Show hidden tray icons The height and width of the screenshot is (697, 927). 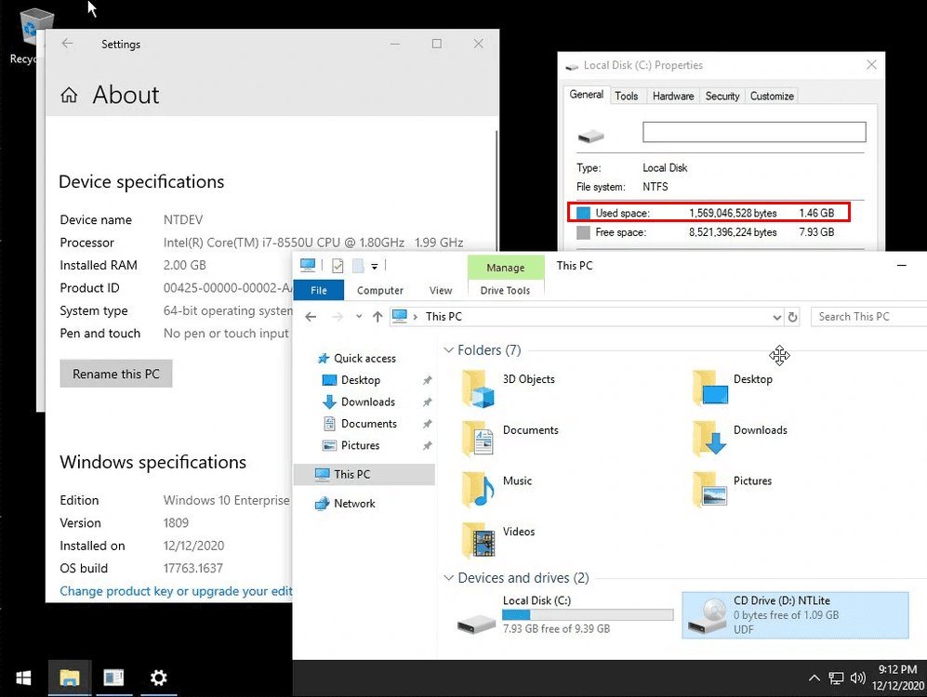tap(814, 678)
